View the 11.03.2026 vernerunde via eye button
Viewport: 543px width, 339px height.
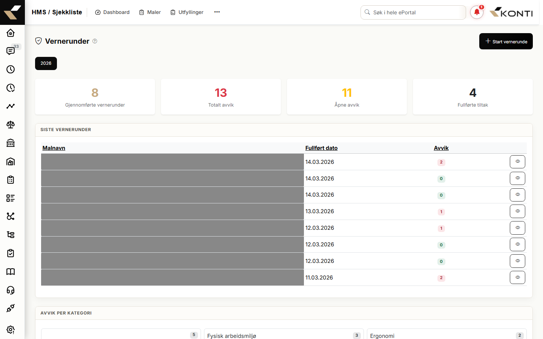tap(517, 278)
